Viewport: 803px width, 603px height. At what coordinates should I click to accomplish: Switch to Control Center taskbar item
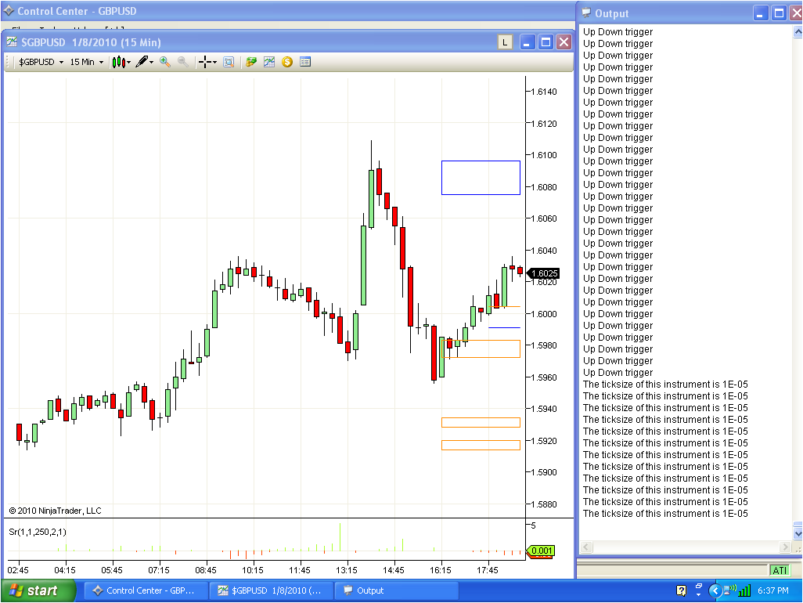(146, 590)
